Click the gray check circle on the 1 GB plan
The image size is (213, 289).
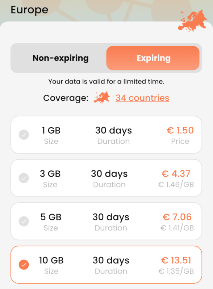click(x=24, y=135)
